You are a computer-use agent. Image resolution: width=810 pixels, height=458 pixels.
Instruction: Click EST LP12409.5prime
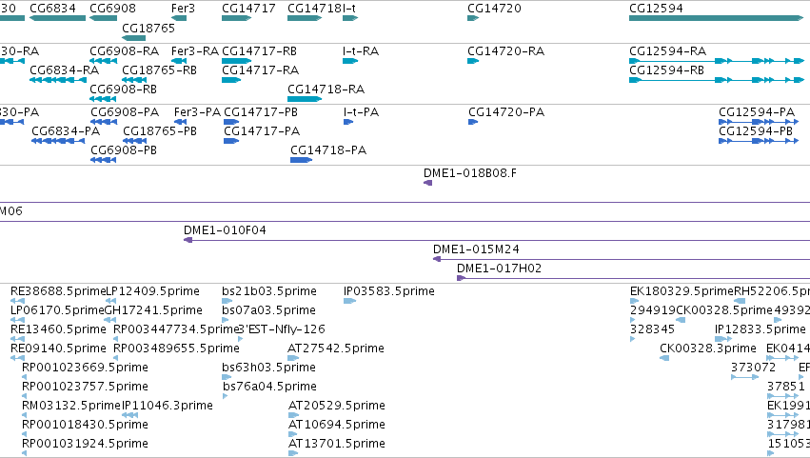(x=152, y=291)
